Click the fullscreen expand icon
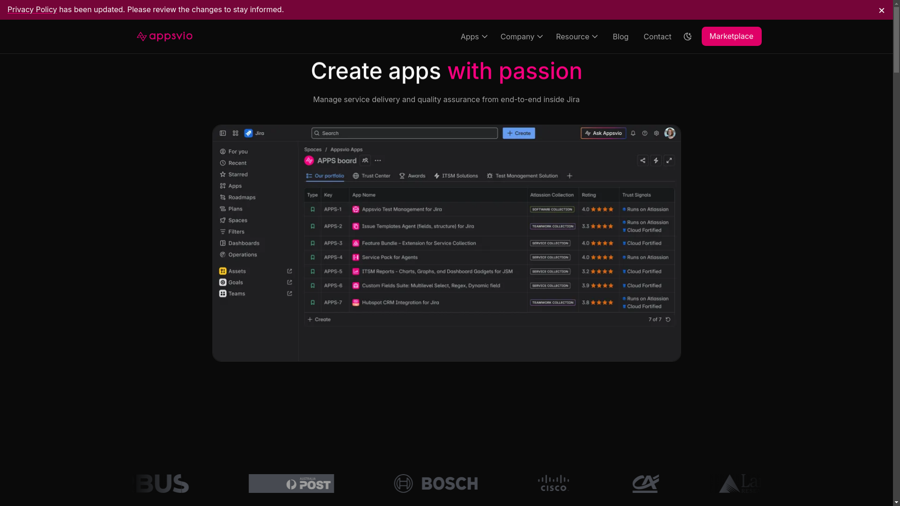The width and height of the screenshot is (900, 506). pos(669,161)
